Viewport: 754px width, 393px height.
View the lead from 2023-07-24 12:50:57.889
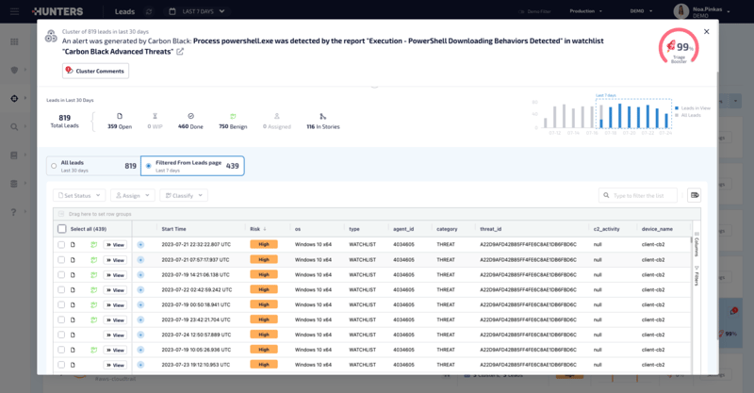(115, 335)
